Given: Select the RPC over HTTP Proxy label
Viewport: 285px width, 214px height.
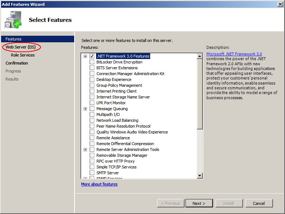Looking at the screenshot, I should (x=115, y=161).
